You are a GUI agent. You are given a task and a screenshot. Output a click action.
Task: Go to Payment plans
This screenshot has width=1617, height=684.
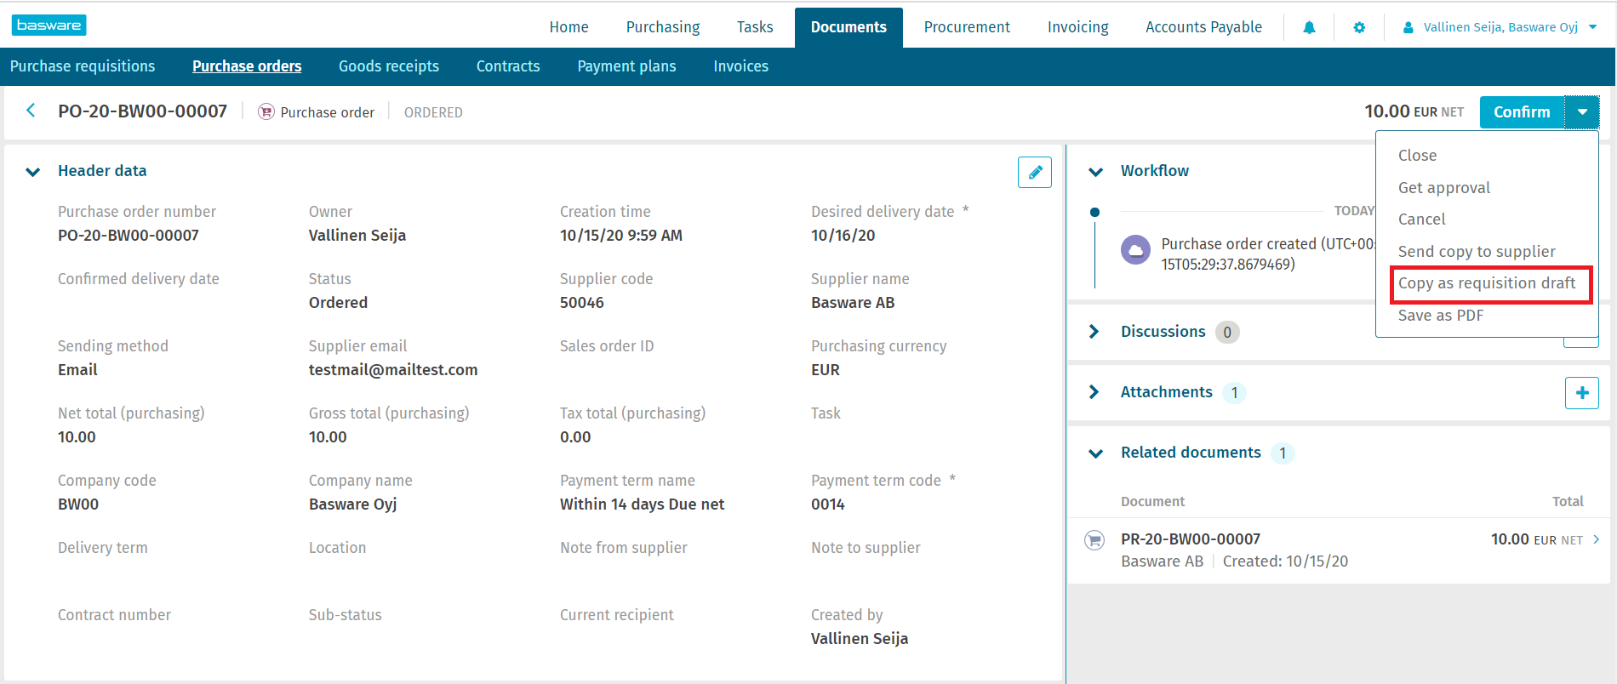tap(626, 66)
